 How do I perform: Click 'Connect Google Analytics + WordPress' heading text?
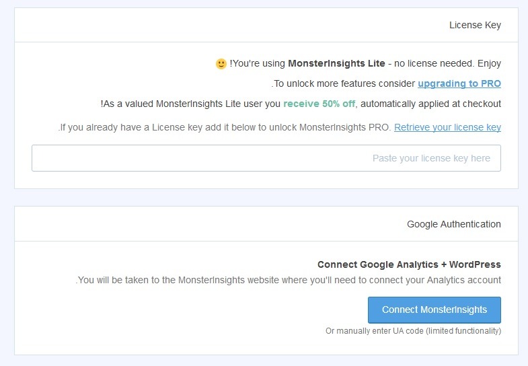(409, 264)
